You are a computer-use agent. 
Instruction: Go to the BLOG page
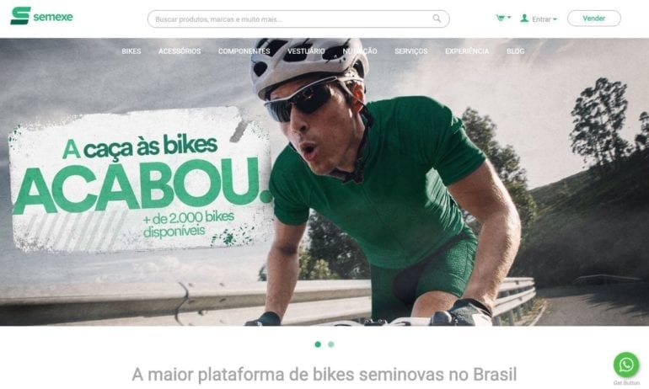[x=515, y=51]
